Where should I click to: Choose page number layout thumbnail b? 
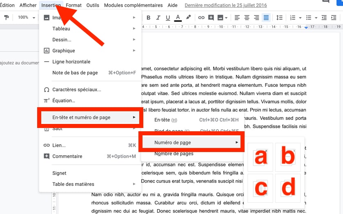click(x=288, y=157)
